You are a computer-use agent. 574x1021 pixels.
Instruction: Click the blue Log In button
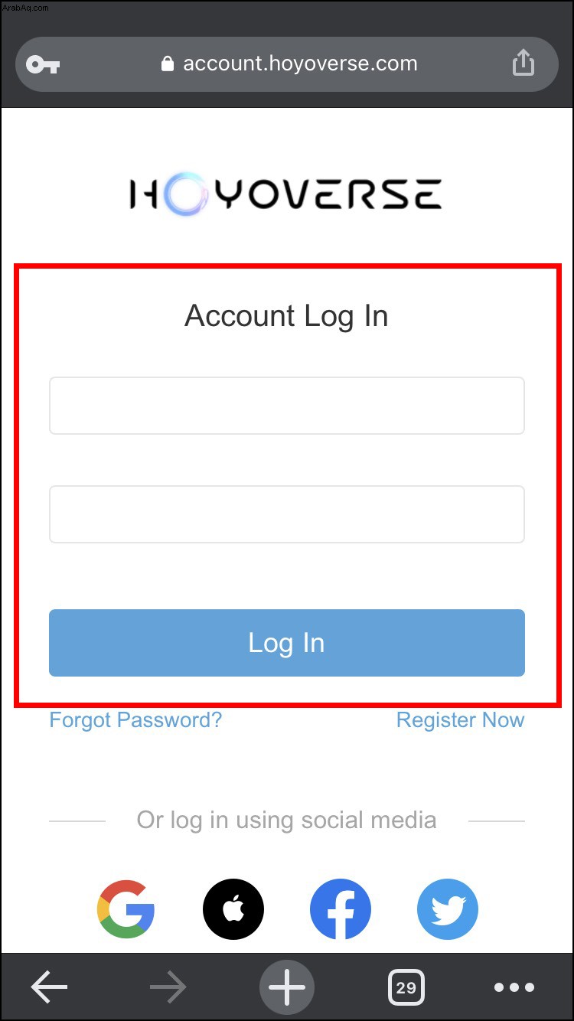[287, 643]
